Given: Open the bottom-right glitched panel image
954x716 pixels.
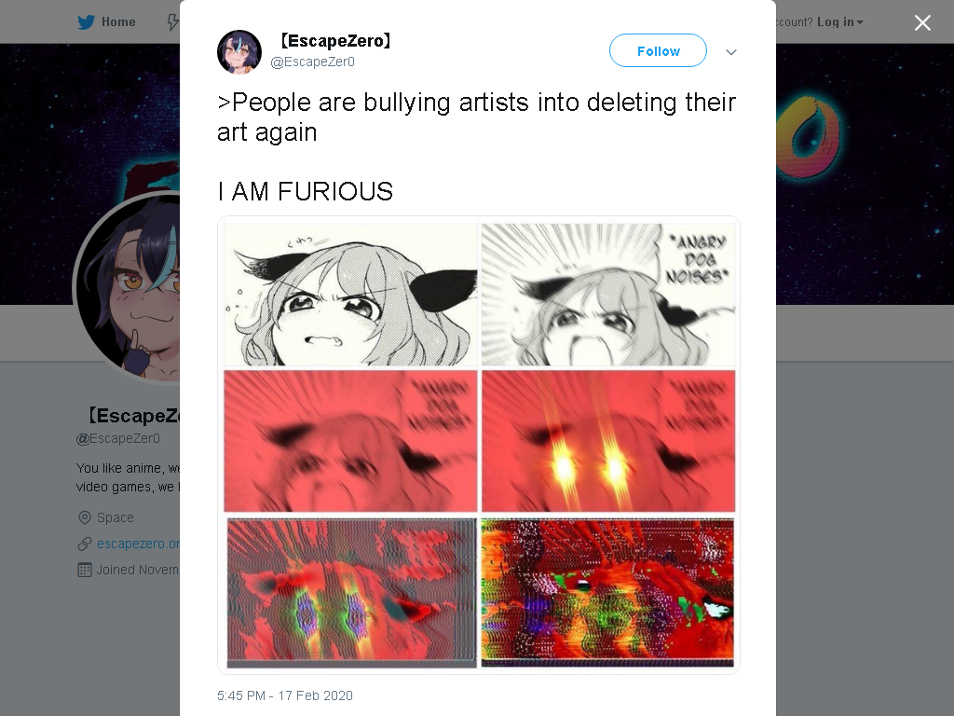Looking at the screenshot, I should coord(607,592).
